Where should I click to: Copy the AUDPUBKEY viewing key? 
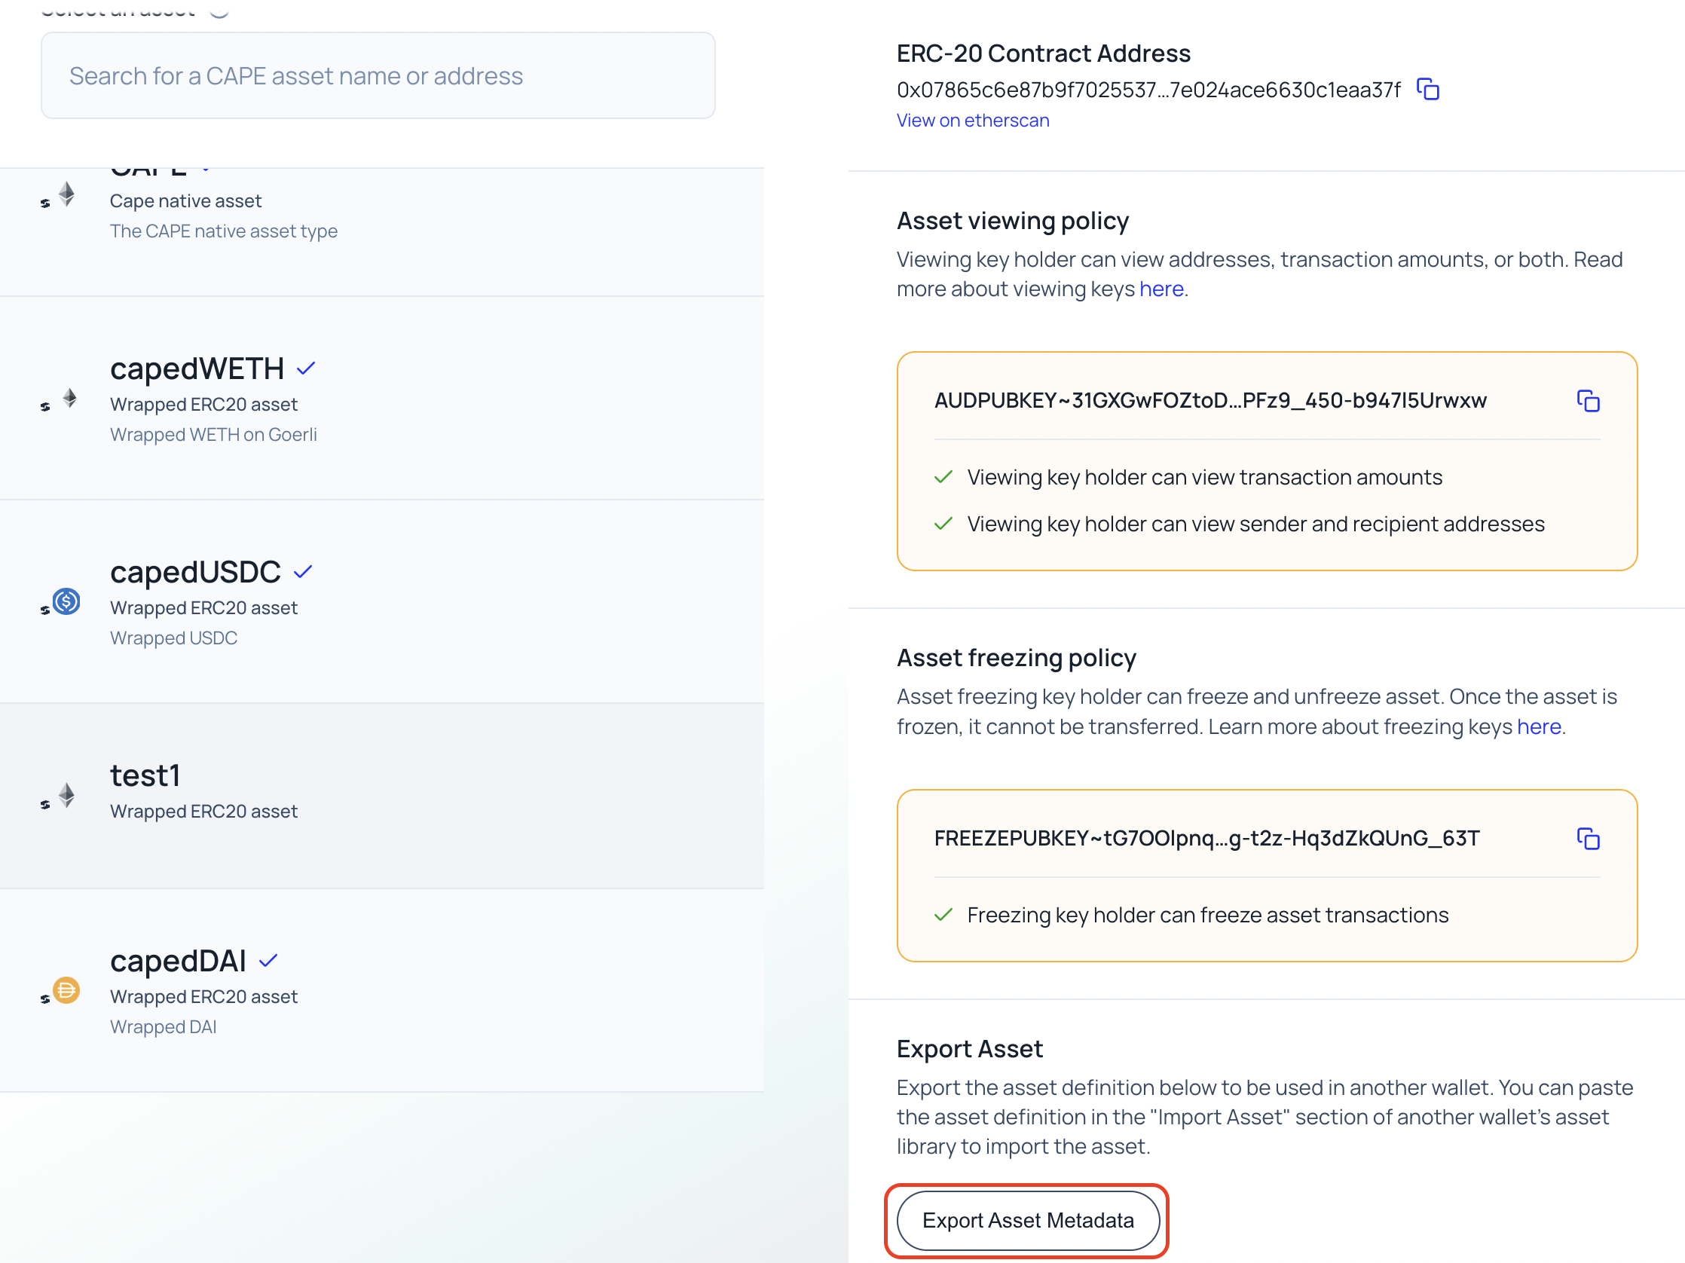(x=1588, y=401)
